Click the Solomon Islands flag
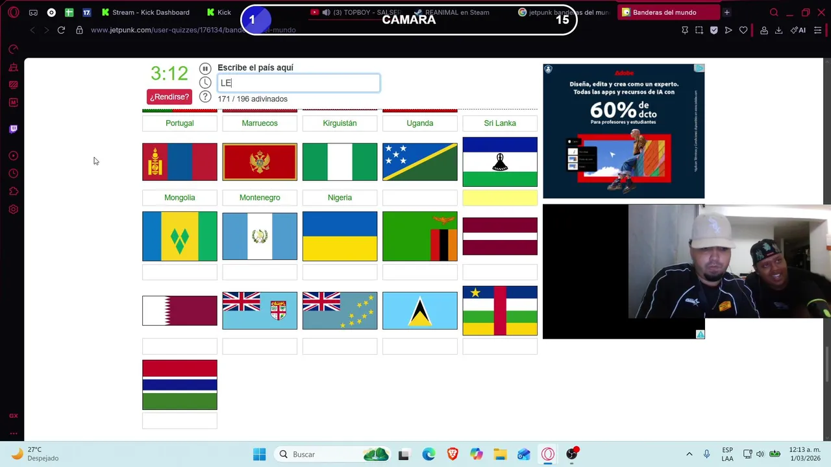This screenshot has height=467, width=831. coord(420,162)
